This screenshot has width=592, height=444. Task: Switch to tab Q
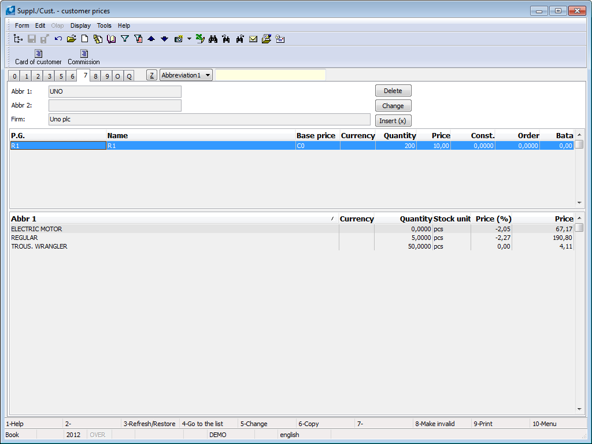pyautogui.click(x=129, y=76)
